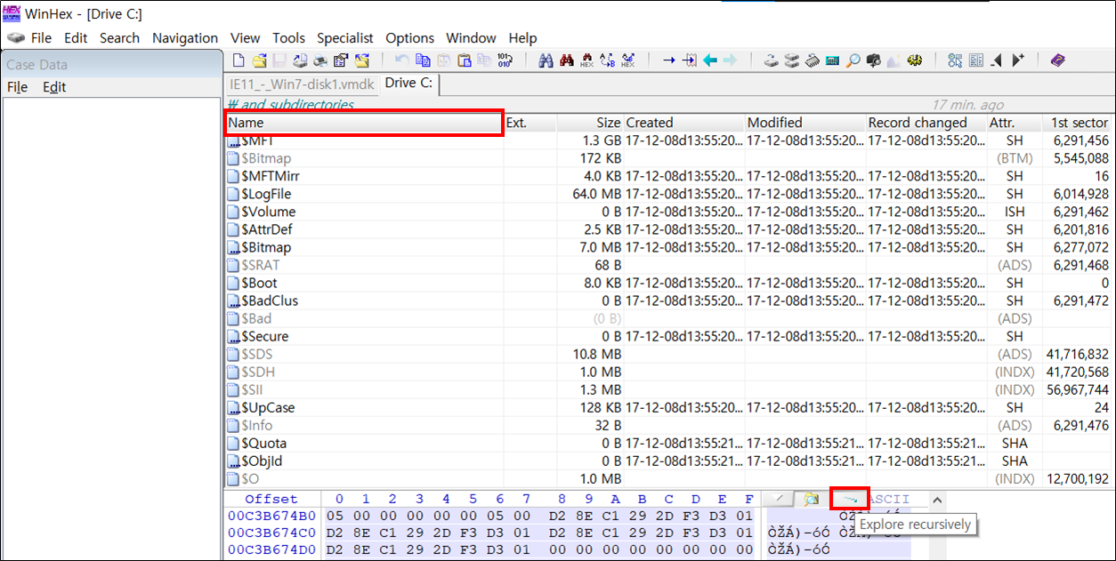Click the Go To Offset arrow icon
Screen dimensions: 1116x561
(x=668, y=60)
